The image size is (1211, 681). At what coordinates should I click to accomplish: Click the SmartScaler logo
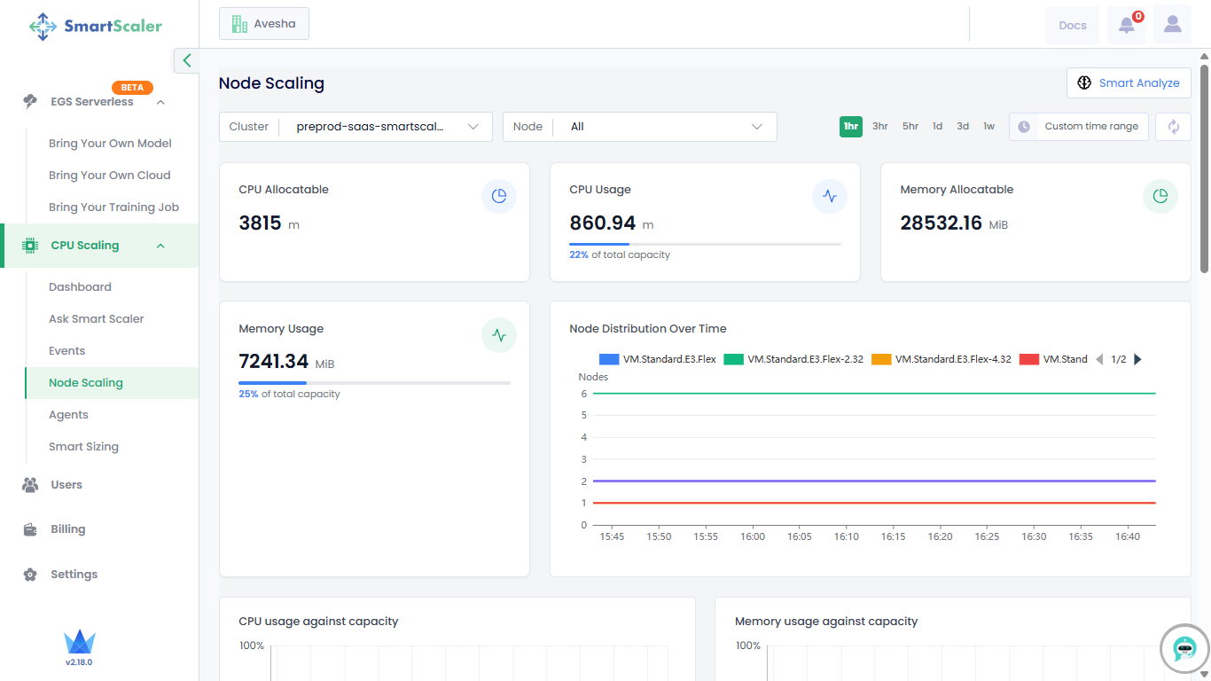tap(96, 27)
